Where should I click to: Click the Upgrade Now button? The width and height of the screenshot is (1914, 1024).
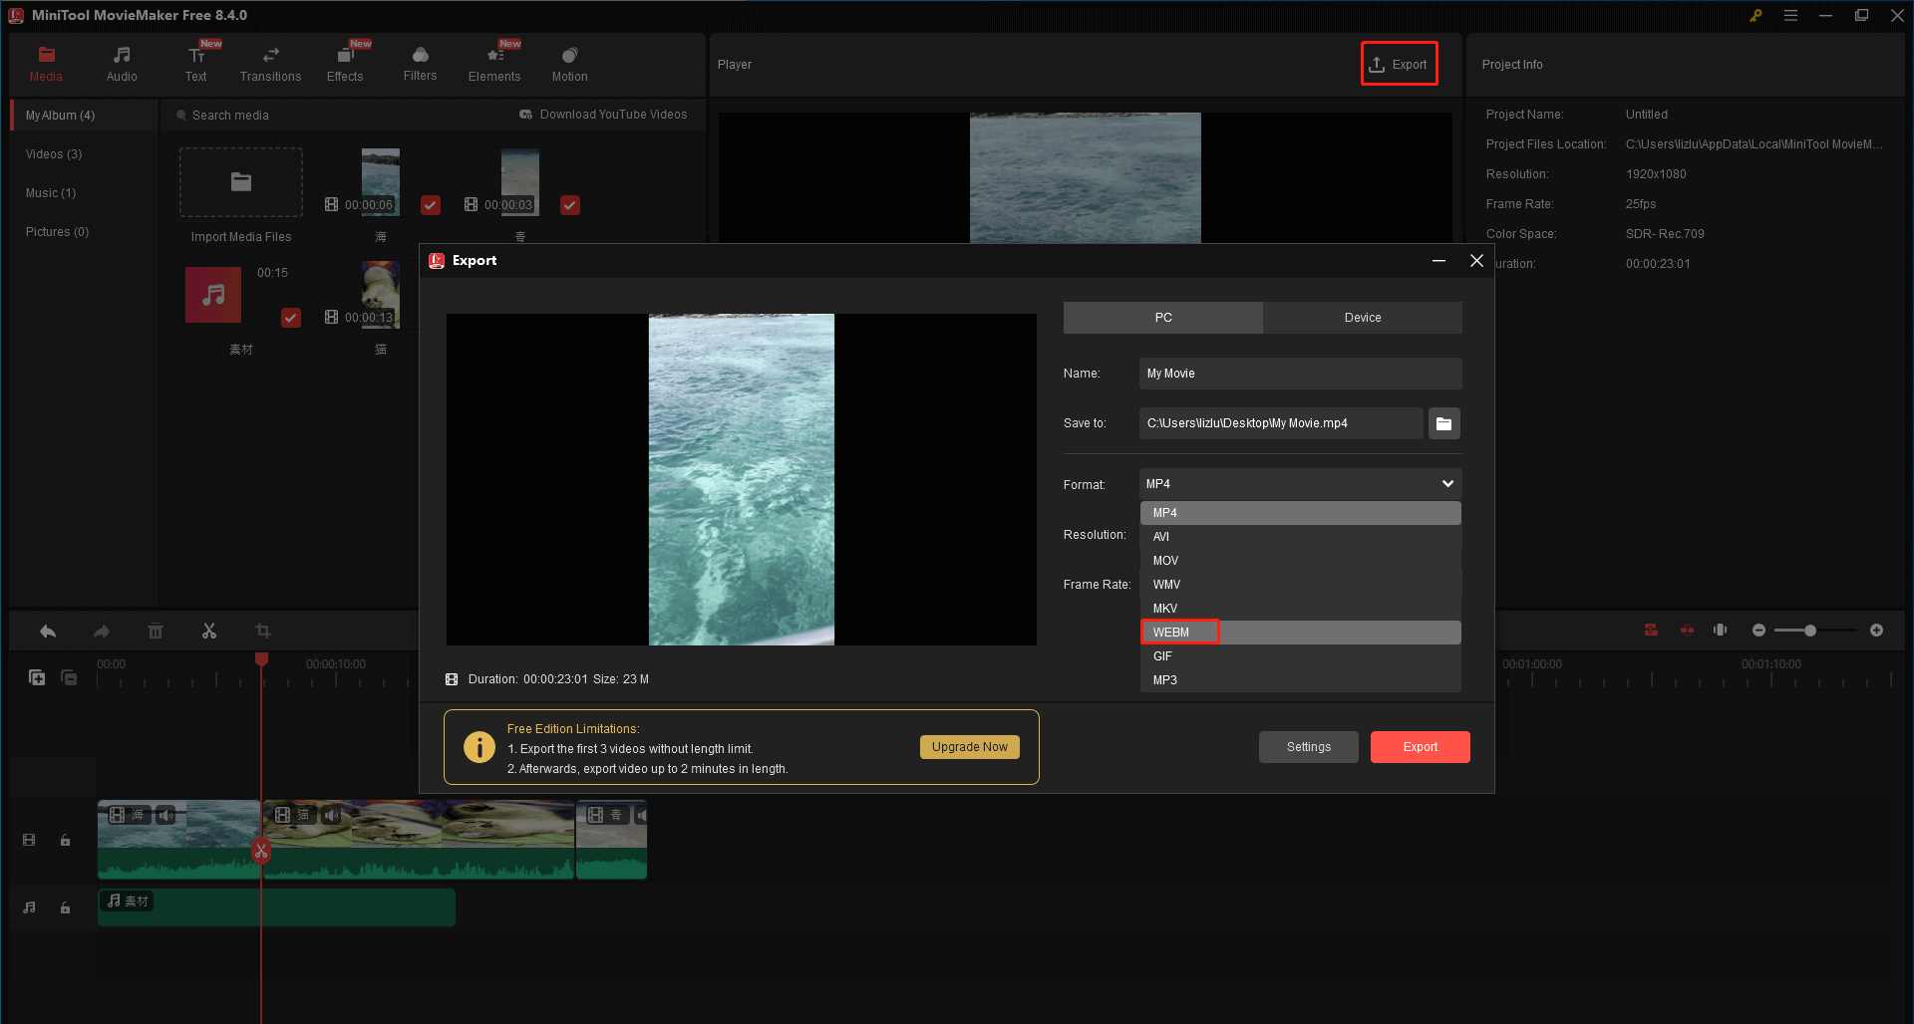(968, 746)
